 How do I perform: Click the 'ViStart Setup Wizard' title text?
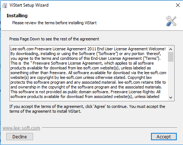pos(29,5)
